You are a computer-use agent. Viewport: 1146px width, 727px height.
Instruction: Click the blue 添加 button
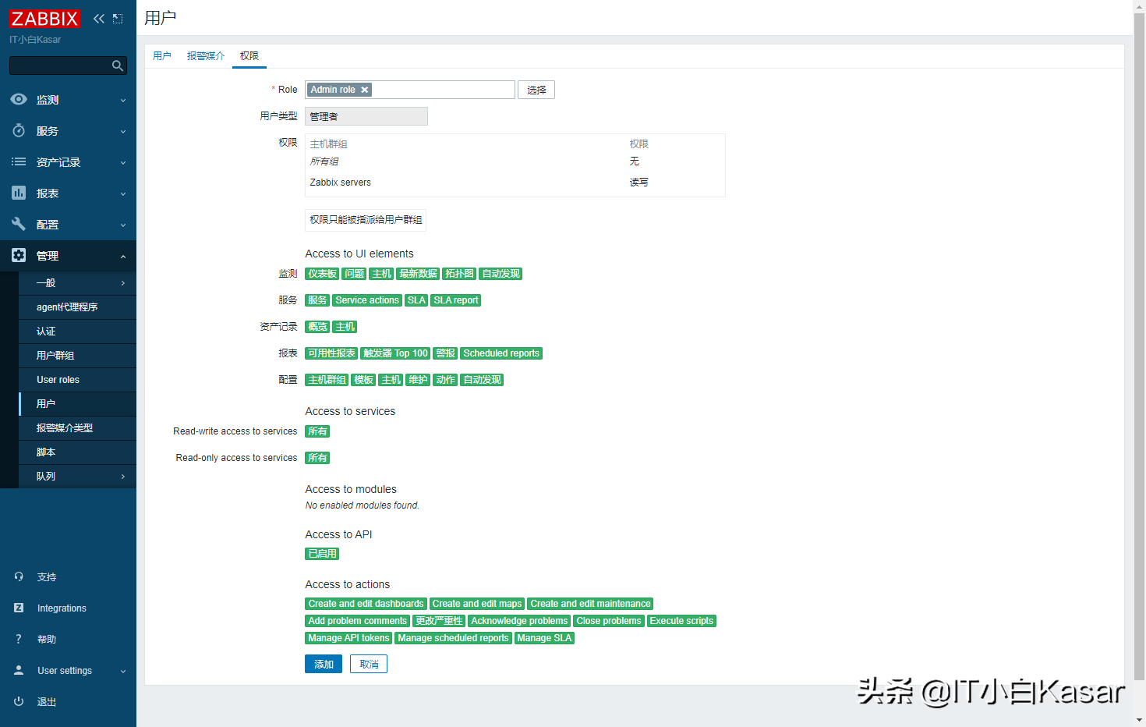[324, 664]
